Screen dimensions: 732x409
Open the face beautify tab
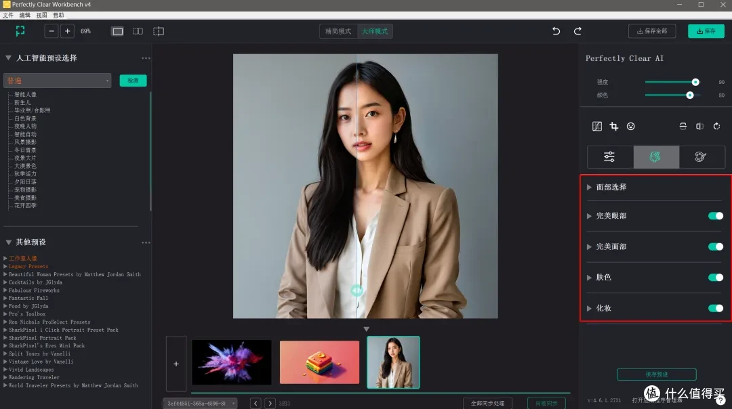coord(655,156)
